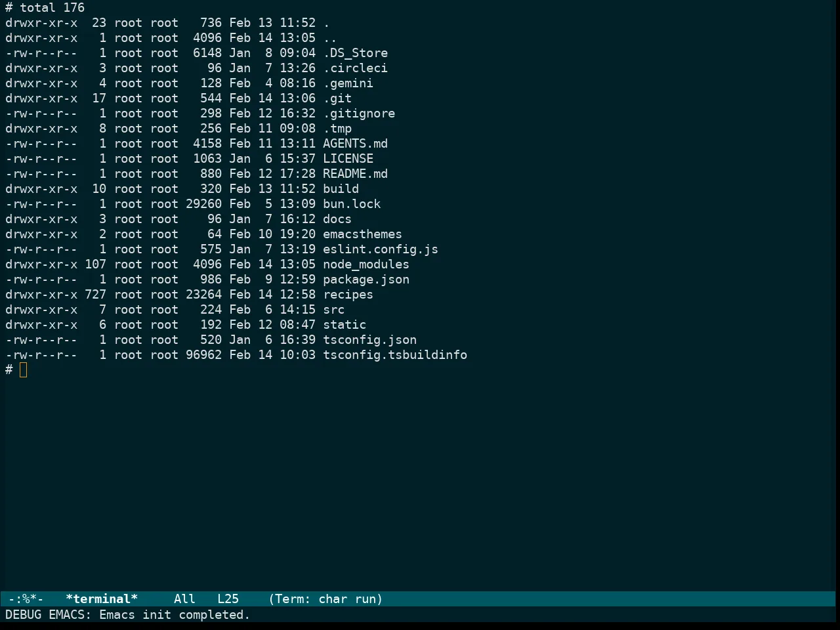Click the size 6148 in .DS_Store row
840x630 pixels.
pyautogui.click(x=207, y=53)
